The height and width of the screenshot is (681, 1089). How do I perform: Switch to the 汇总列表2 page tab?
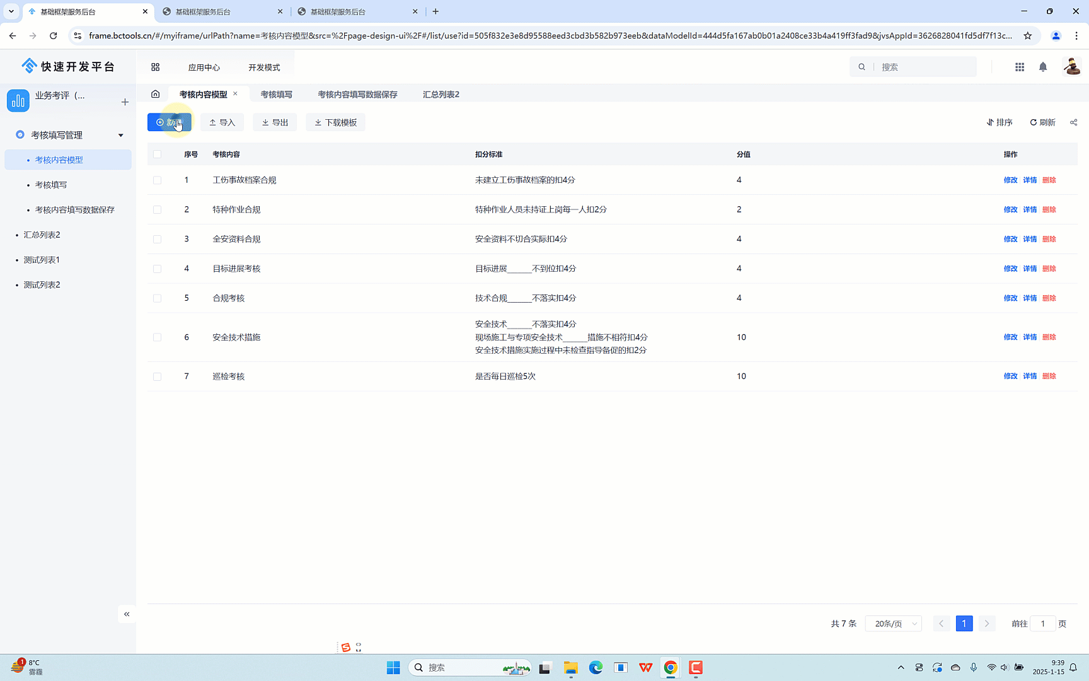[441, 94]
